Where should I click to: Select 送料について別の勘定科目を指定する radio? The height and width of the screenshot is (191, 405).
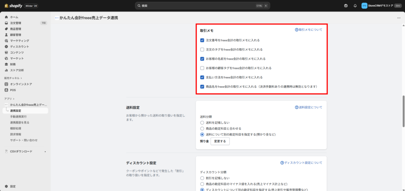click(202, 134)
